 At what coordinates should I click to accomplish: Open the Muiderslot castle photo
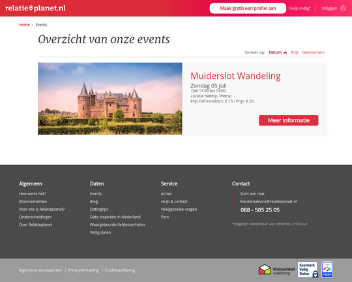[x=110, y=99]
